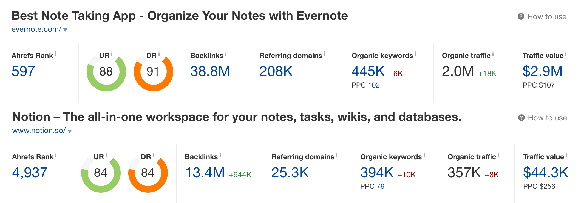
Task: Click Notion referring domains value 25.3K
Action: coord(290,173)
